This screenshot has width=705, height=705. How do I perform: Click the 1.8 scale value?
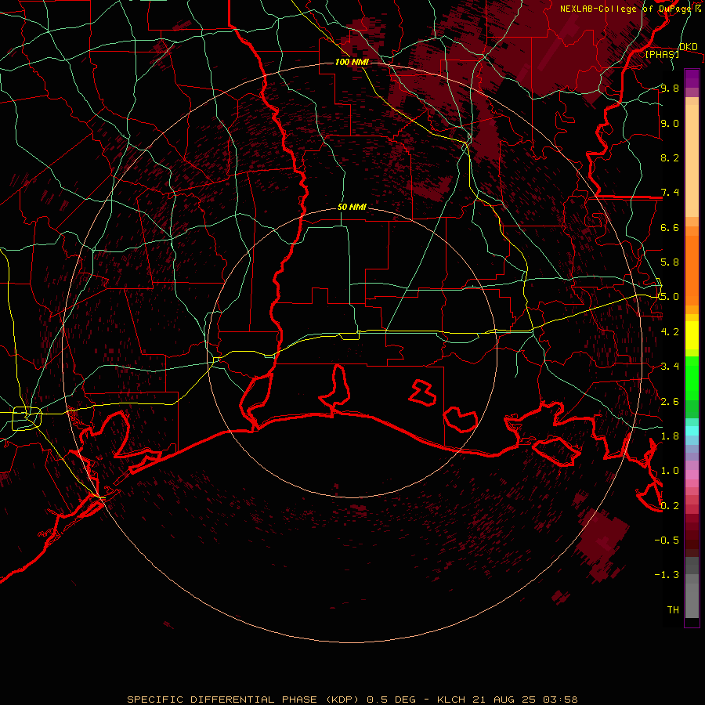coord(670,436)
